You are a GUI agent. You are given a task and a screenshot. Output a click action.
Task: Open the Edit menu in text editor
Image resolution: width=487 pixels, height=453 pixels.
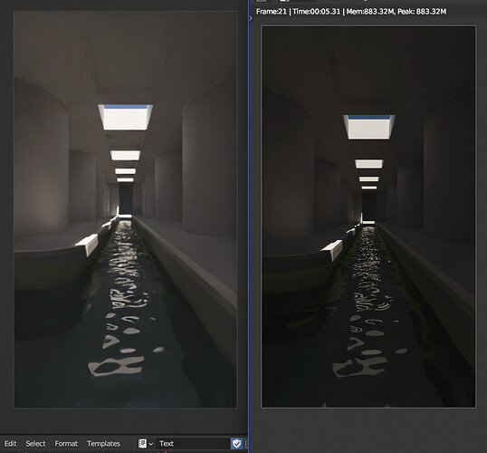(x=10, y=443)
